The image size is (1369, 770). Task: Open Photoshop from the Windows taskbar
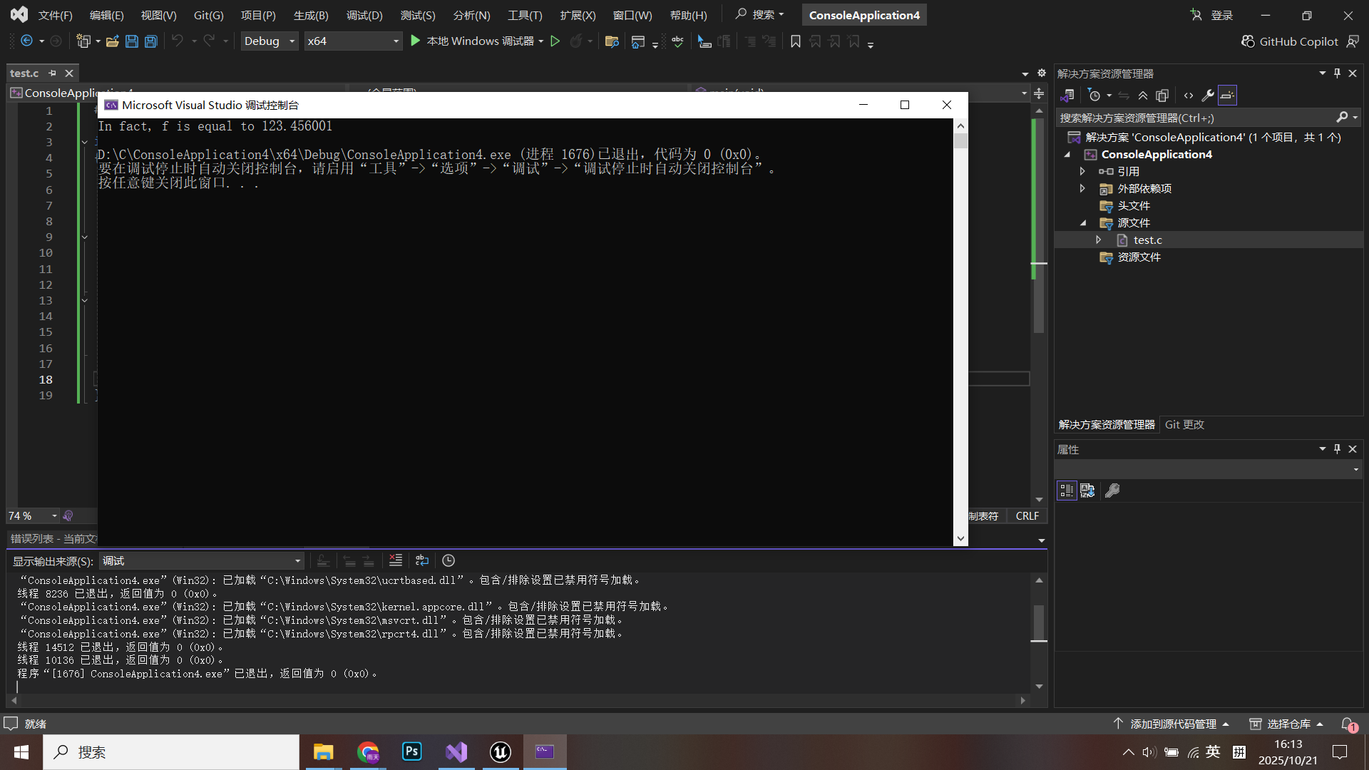tap(412, 751)
